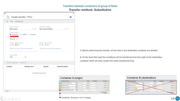The height and width of the screenshot is (101, 180).
Task: Click the Group by edit icon
Action: (17, 39)
